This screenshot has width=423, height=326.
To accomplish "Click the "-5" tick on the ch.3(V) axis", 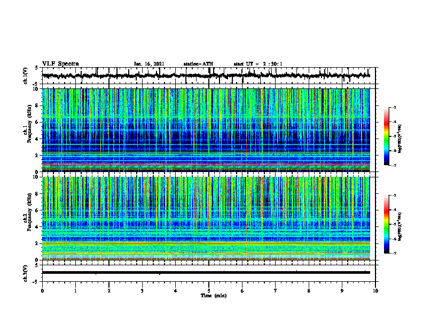I will (36, 282).
